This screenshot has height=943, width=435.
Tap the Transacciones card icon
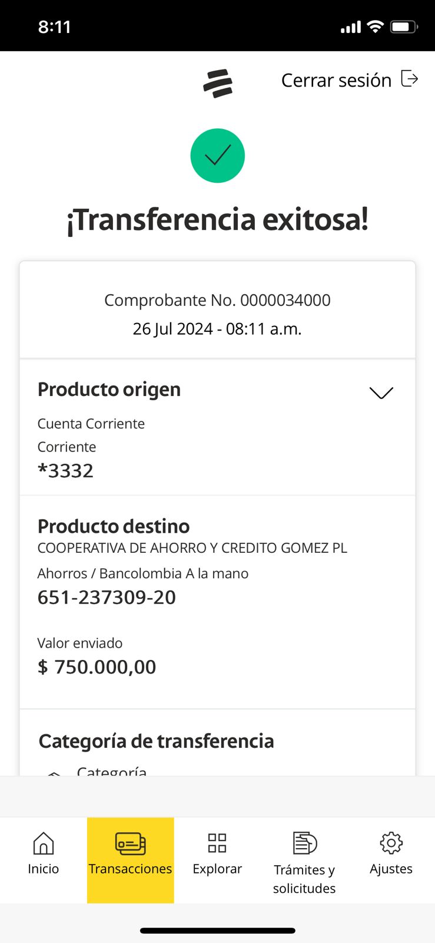130,843
